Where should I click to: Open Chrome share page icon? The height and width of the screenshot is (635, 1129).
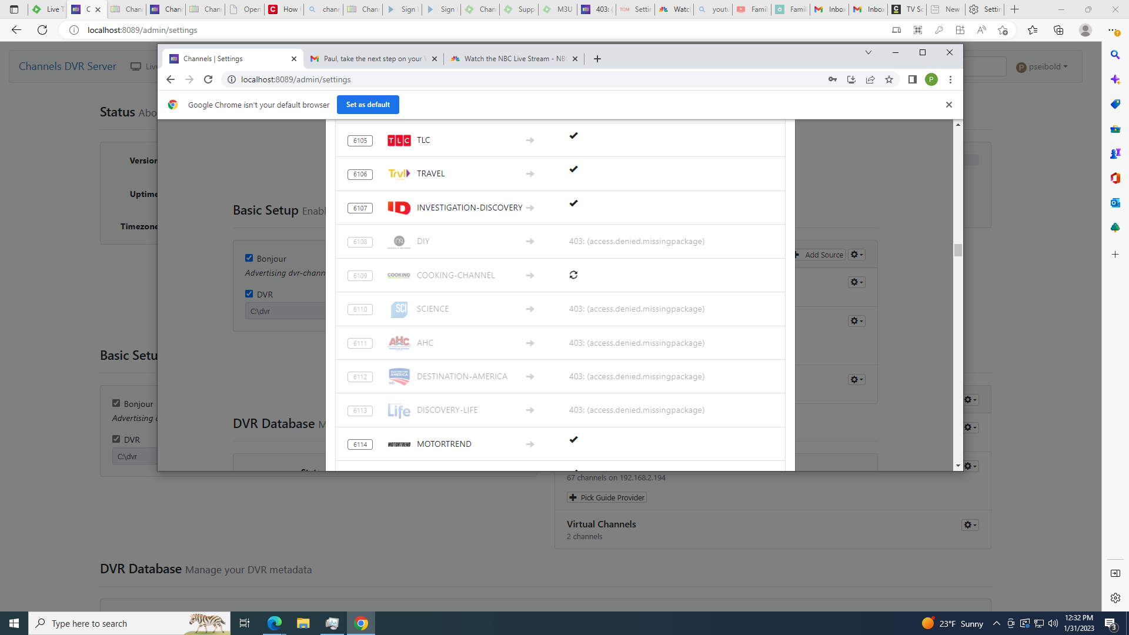click(x=870, y=79)
